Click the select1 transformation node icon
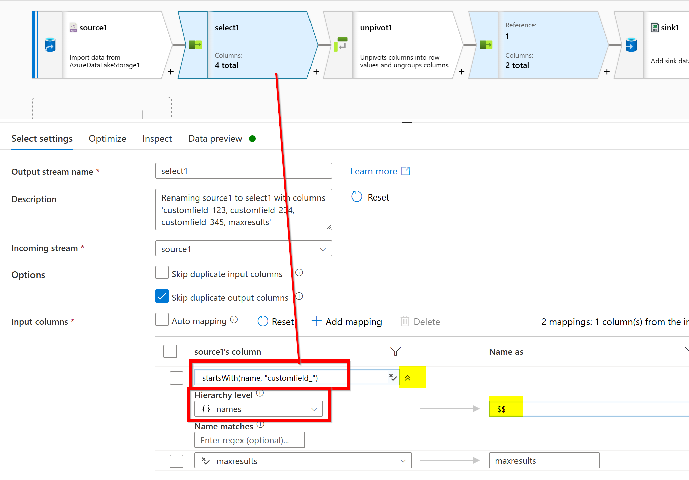This screenshot has width=689, height=480. click(x=195, y=44)
